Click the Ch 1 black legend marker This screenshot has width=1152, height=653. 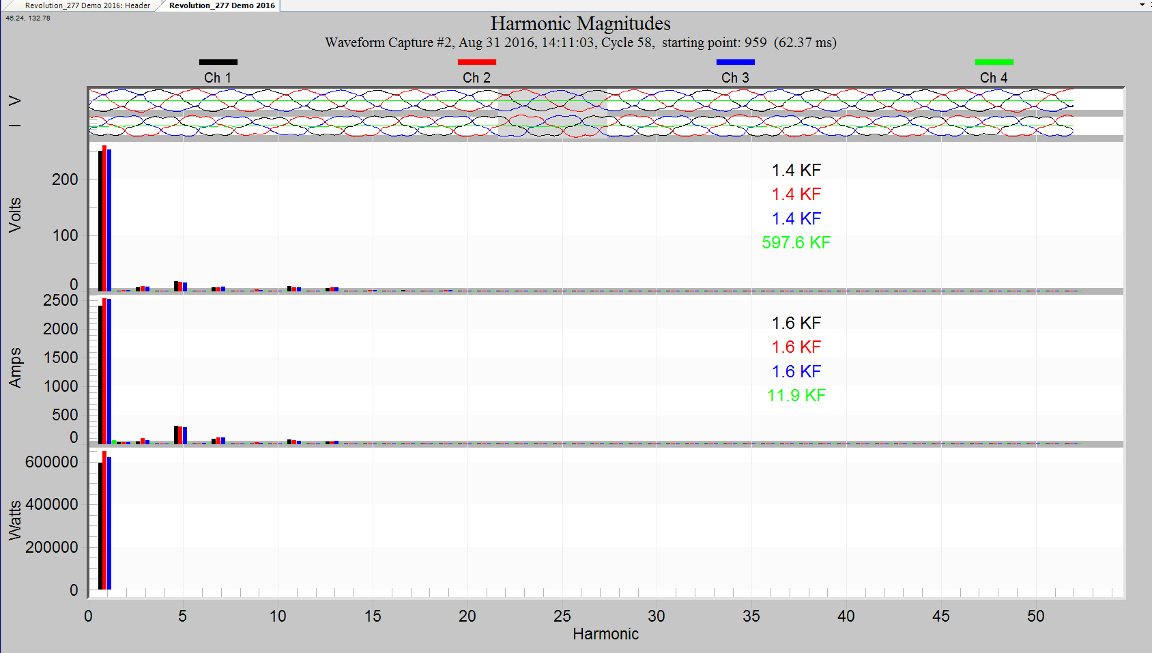point(218,61)
